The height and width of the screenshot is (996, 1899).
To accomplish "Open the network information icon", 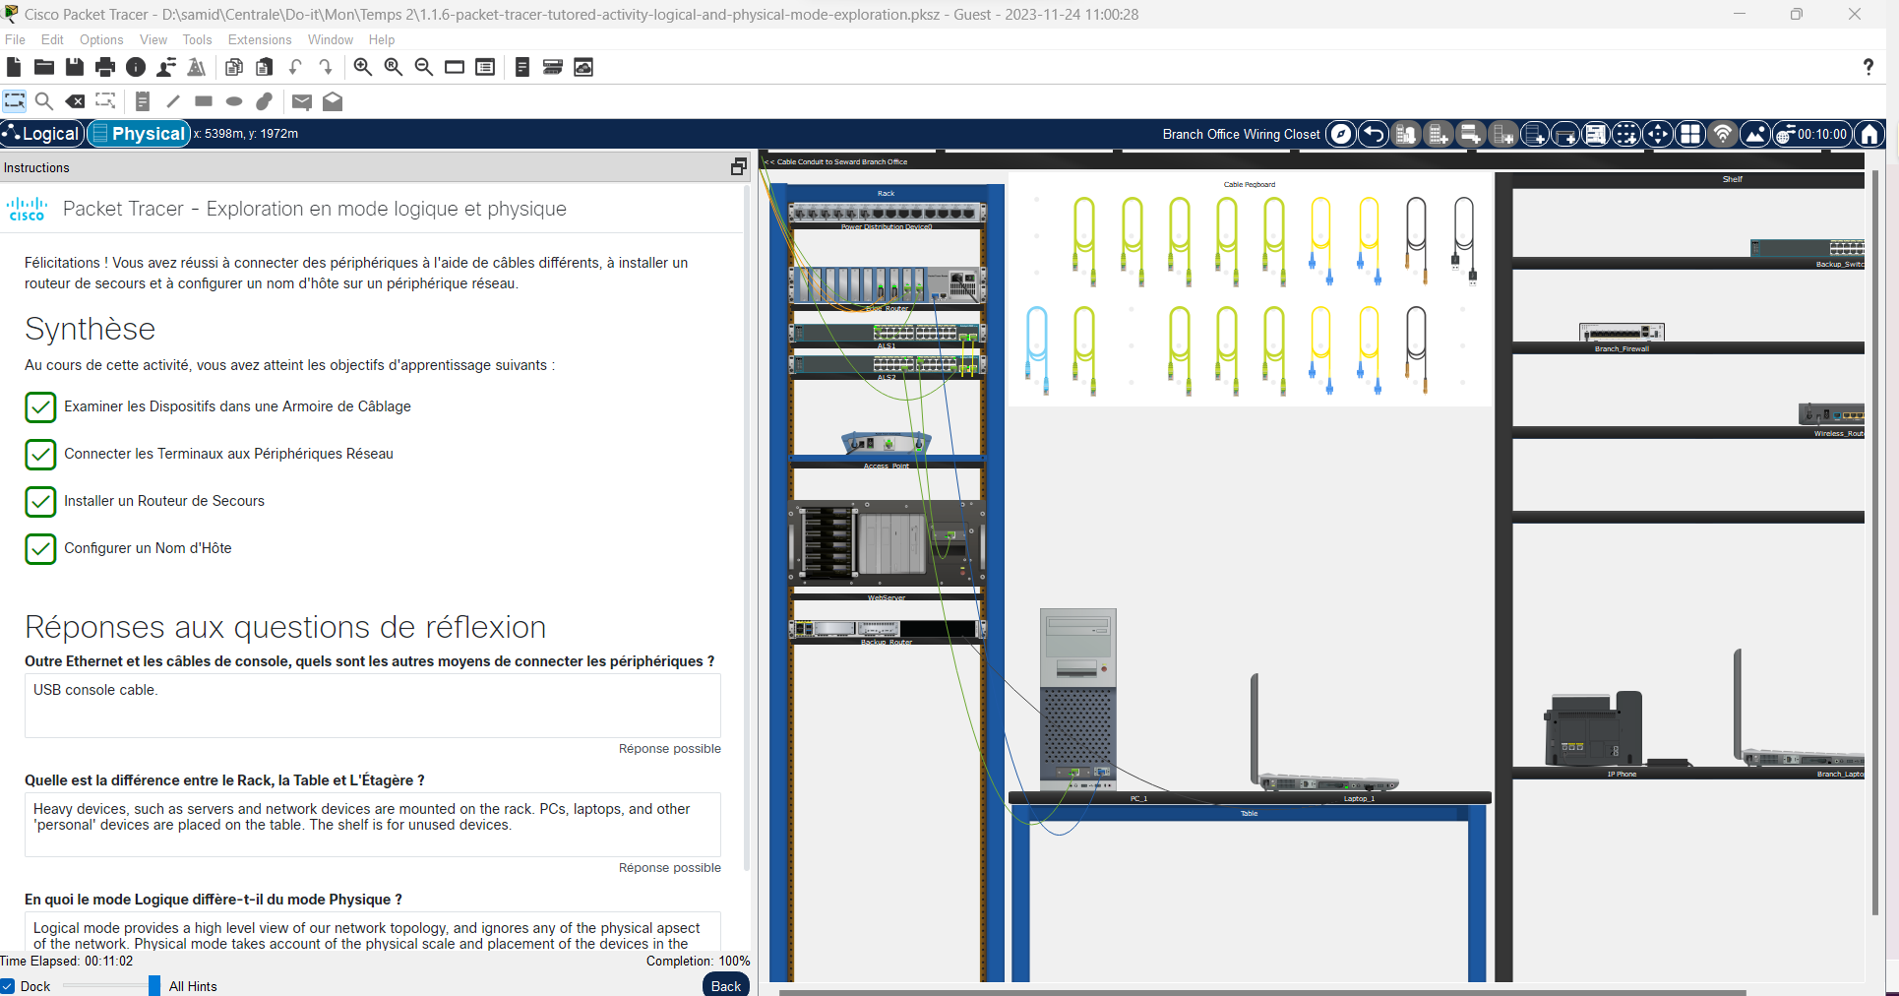I will pos(136,67).
